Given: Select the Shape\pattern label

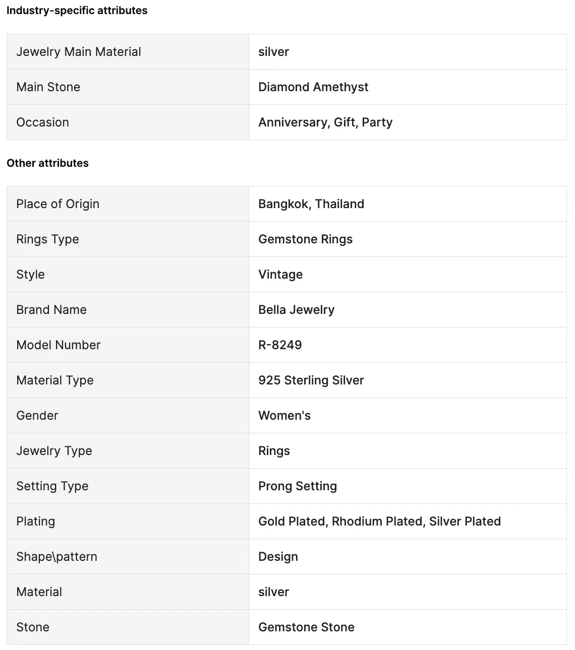Looking at the screenshot, I should [56, 557].
